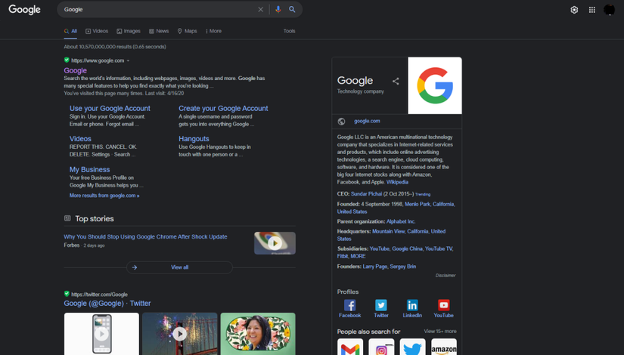Viewport: 624px width, 355px height.
Task: Open Sundar Pichai CEO link
Action: tap(366, 194)
